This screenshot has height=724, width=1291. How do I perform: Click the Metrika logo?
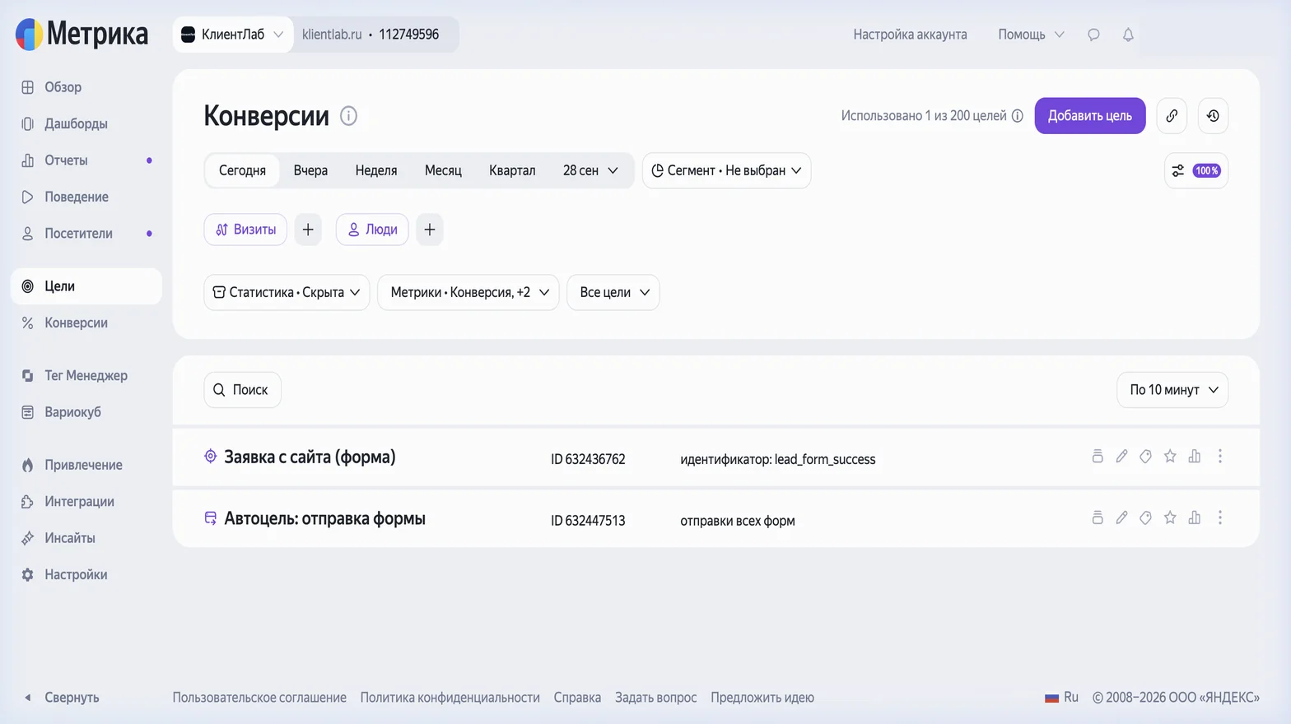[x=82, y=34]
